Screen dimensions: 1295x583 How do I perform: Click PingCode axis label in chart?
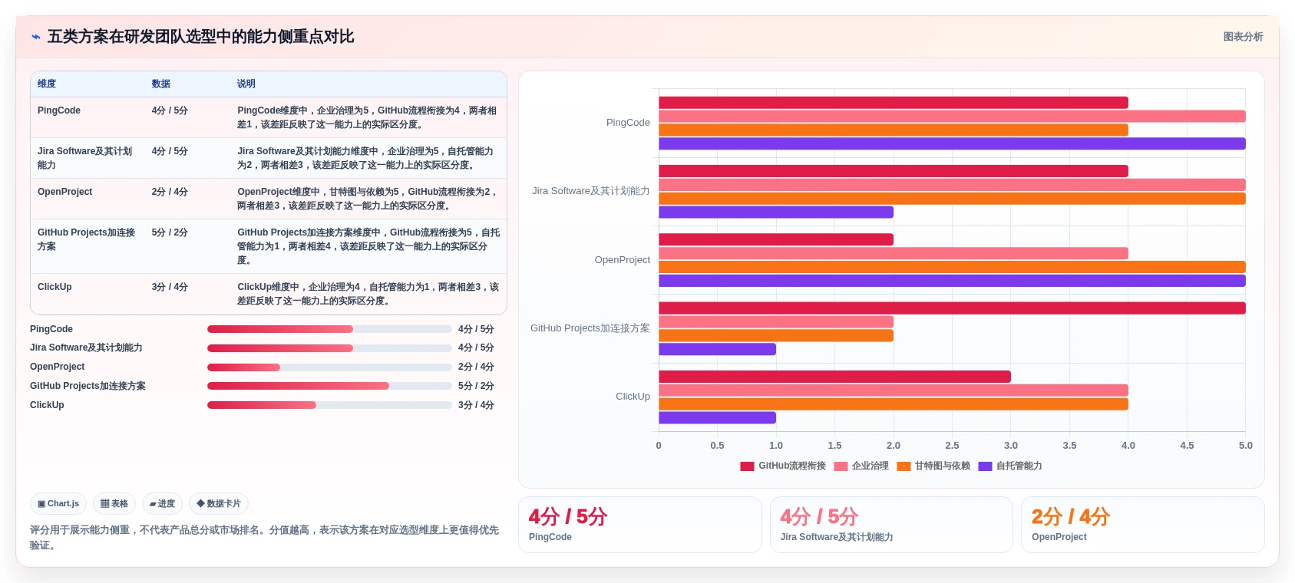pyautogui.click(x=628, y=123)
